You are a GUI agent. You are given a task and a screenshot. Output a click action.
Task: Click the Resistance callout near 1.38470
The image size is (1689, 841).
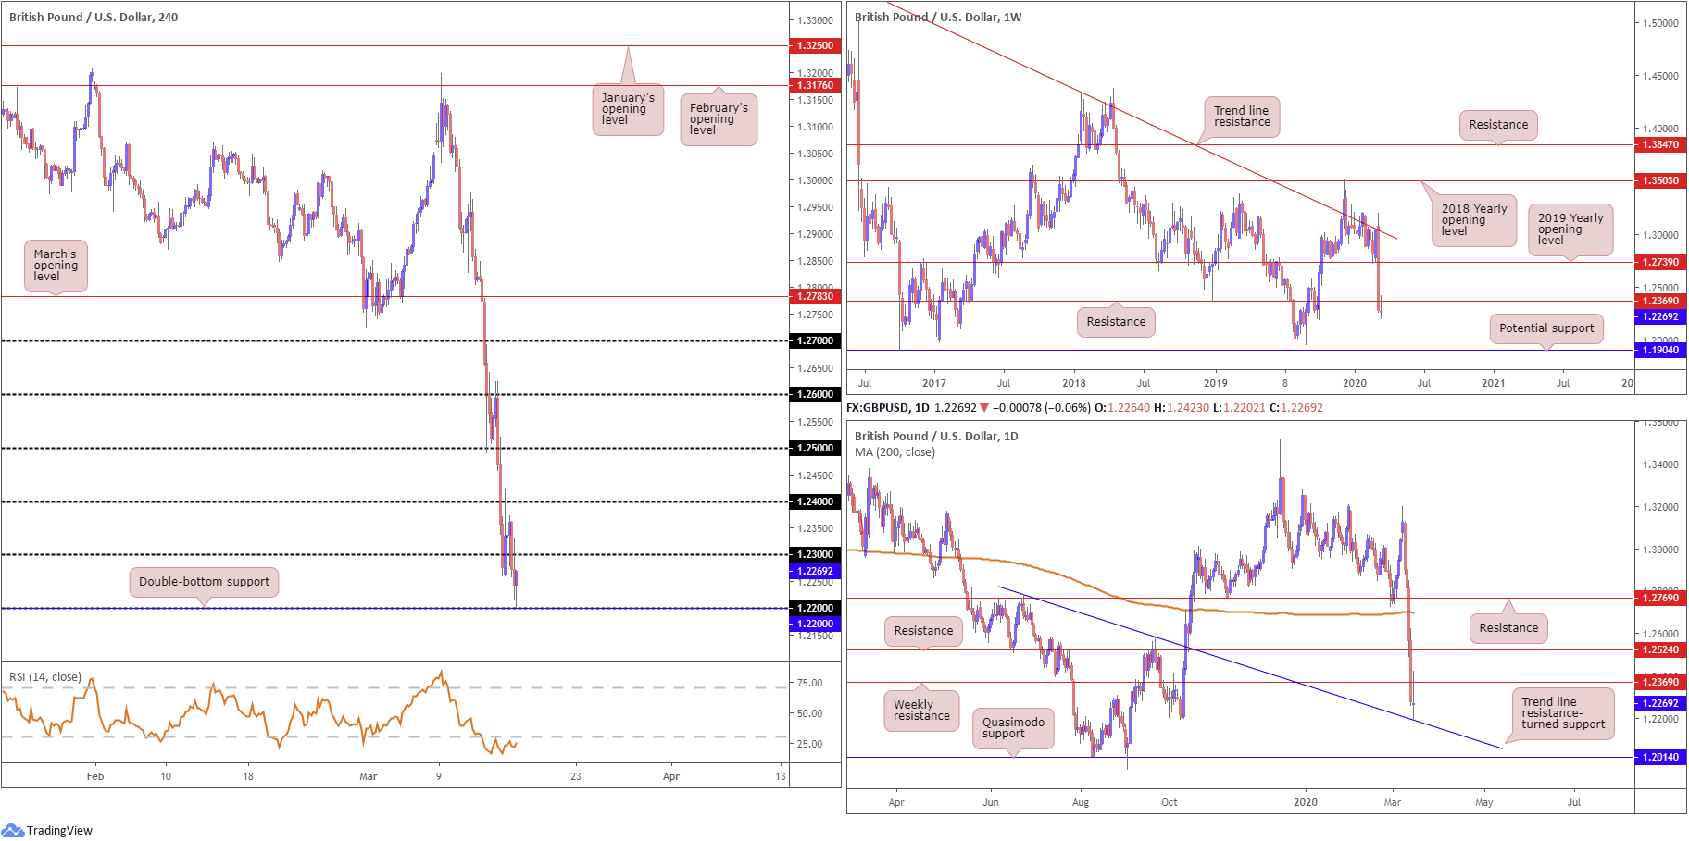coord(1498,125)
